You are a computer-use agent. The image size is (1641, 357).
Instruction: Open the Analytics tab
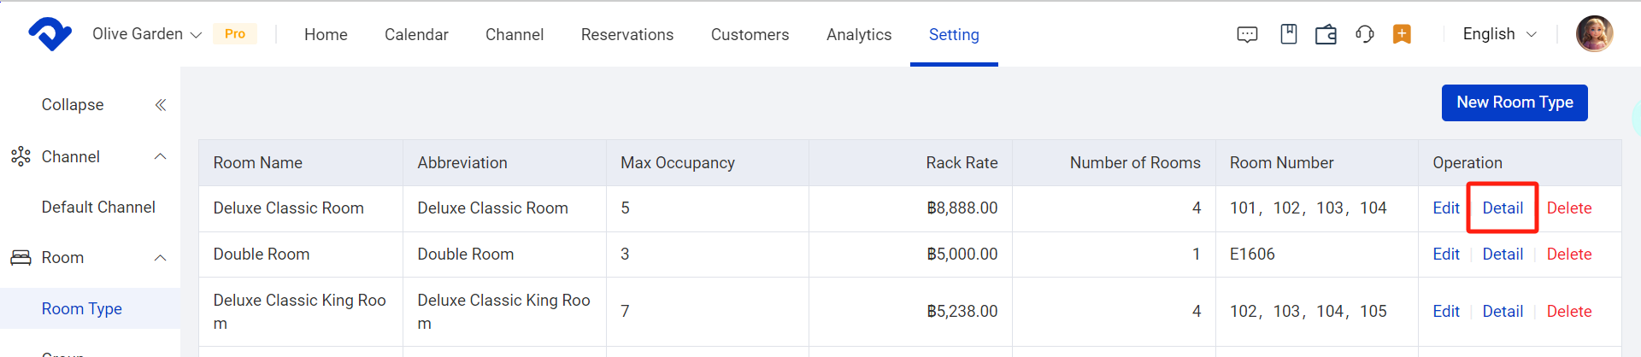coord(858,34)
